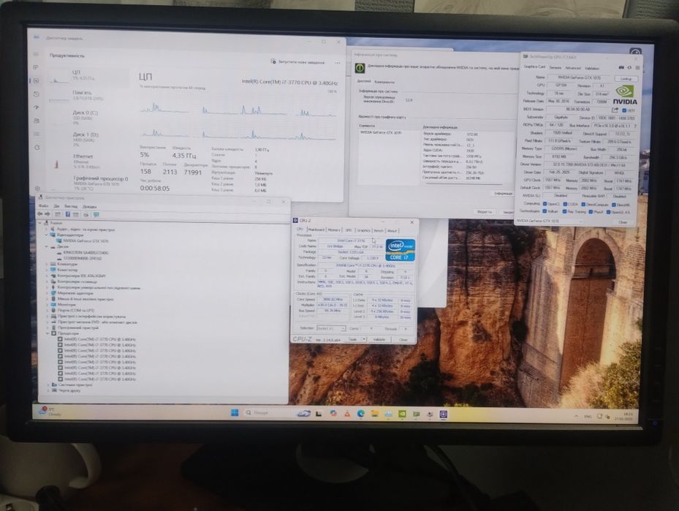Viewport: 679px width, 511px height.
Task: Expand the Монітори node in Device Manager
Action: [48, 304]
